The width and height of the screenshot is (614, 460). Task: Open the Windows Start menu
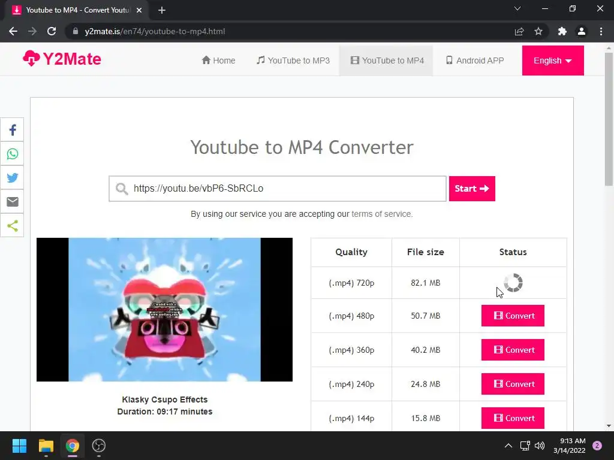click(19, 446)
